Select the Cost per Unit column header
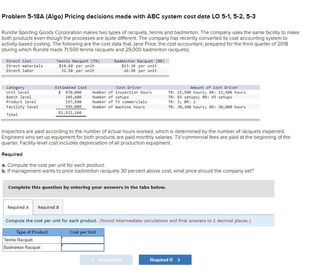 [82, 232]
